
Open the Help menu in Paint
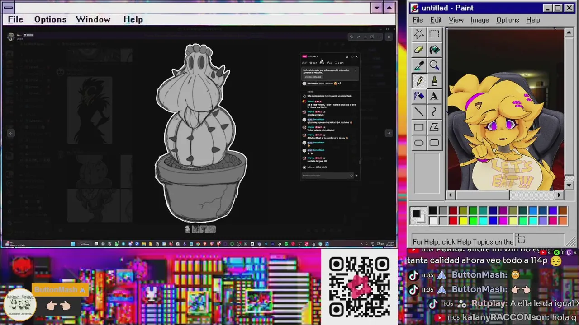click(x=533, y=20)
